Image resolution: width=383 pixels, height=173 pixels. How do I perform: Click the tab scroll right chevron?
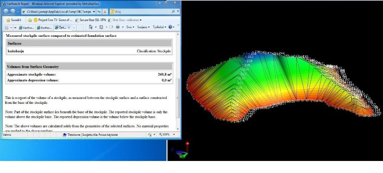coord(74,27)
